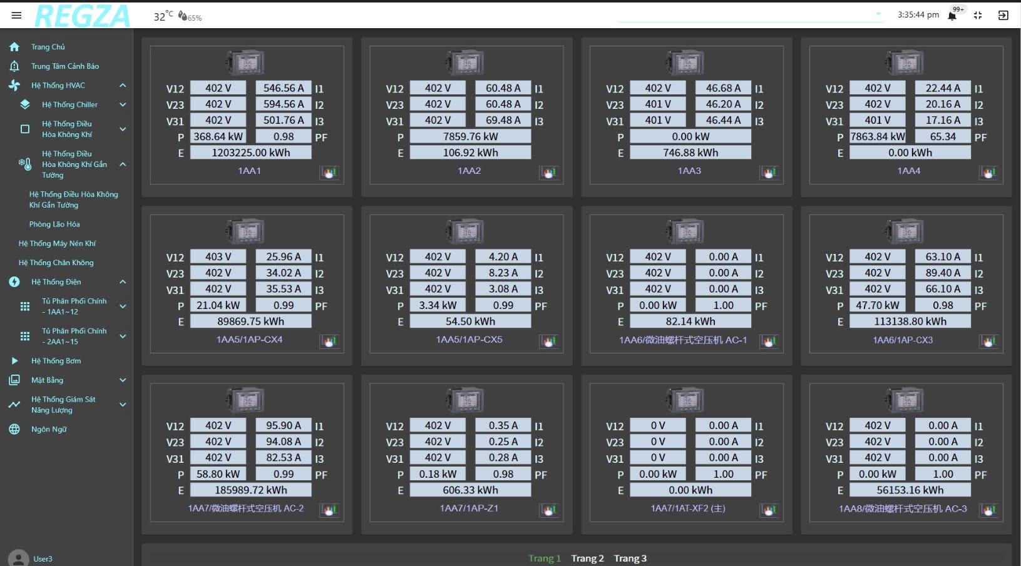Open chart icon on 1AA7/1AP-Z1 panel
Image resolution: width=1021 pixels, height=566 pixels.
[x=549, y=510]
